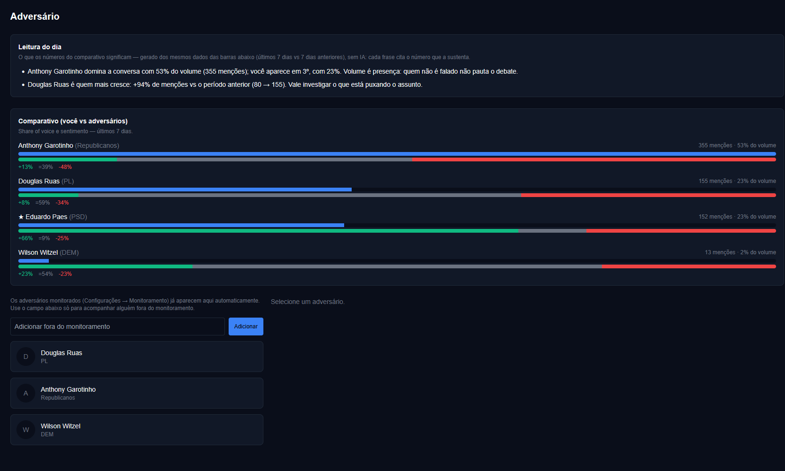Screen dimensions: 785x471
Task: Click the '-48%' negative sentiment value
Action: (65, 167)
